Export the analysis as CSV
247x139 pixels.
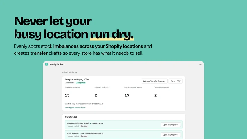[x=175, y=81]
